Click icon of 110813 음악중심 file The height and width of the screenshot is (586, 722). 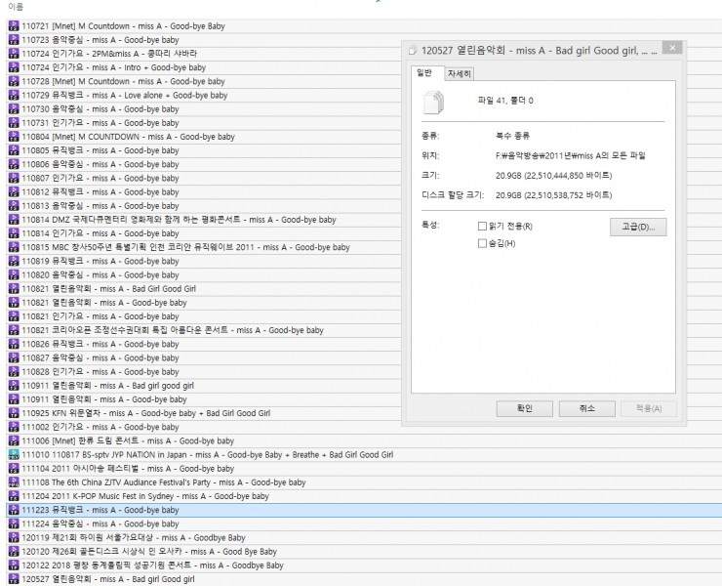[14, 206]
